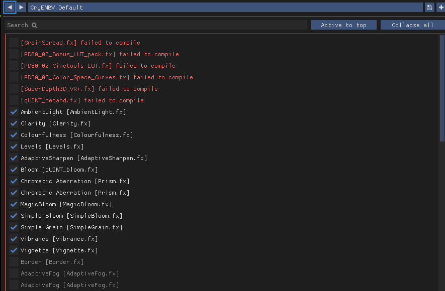The width and height of the screenshot is (445, 291).
Task: Disable the AmbientLight effect checkbox
Action: (14, 112)
